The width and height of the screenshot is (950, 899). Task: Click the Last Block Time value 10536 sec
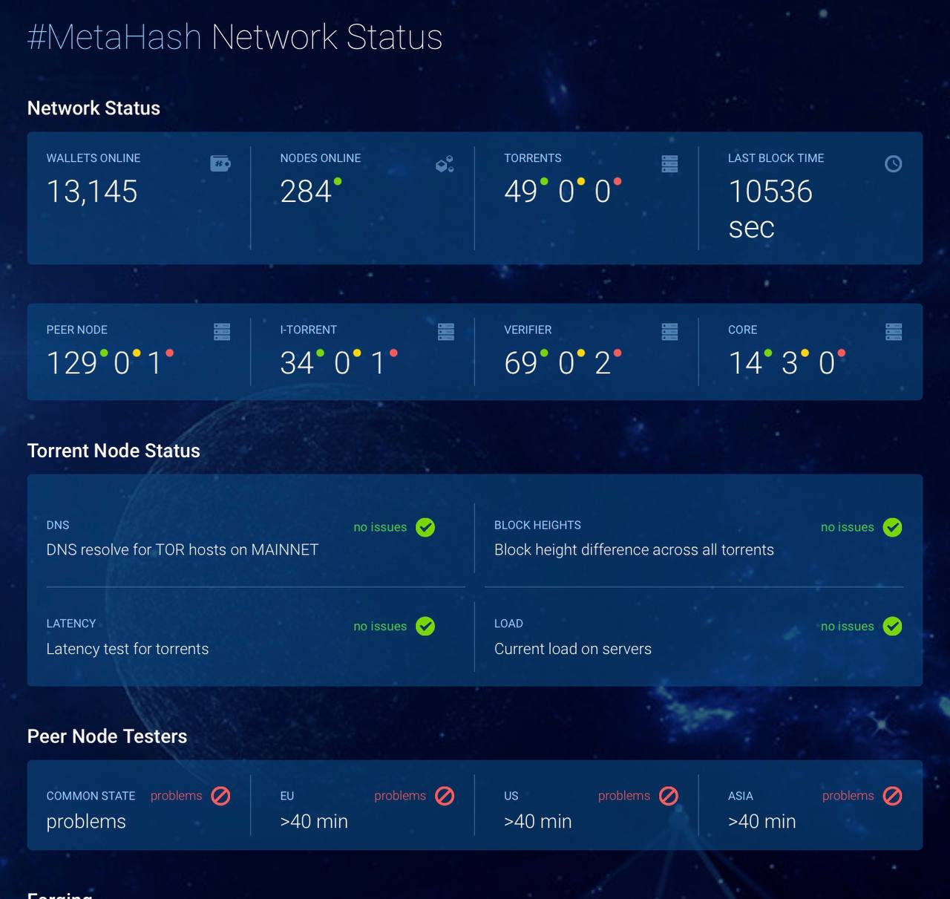770,209
